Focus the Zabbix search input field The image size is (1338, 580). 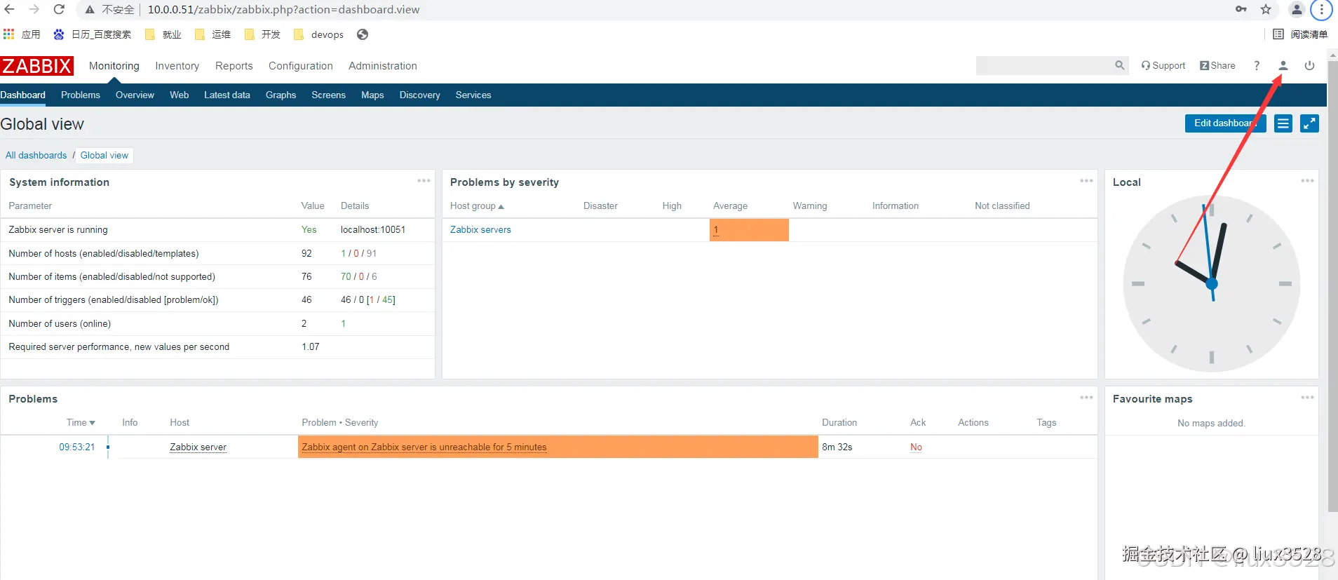tap(1043, 65)
